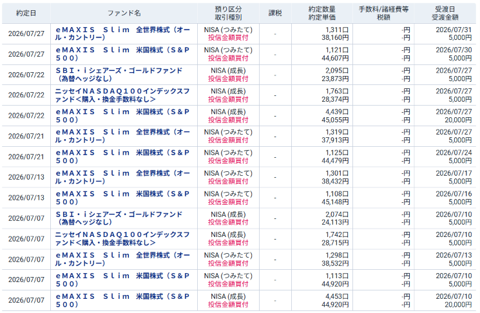Select trade date 2026/07/13 in the 1,108口 row
The height and width of the screenshot is (313, 480).
(x=26, y=198)
